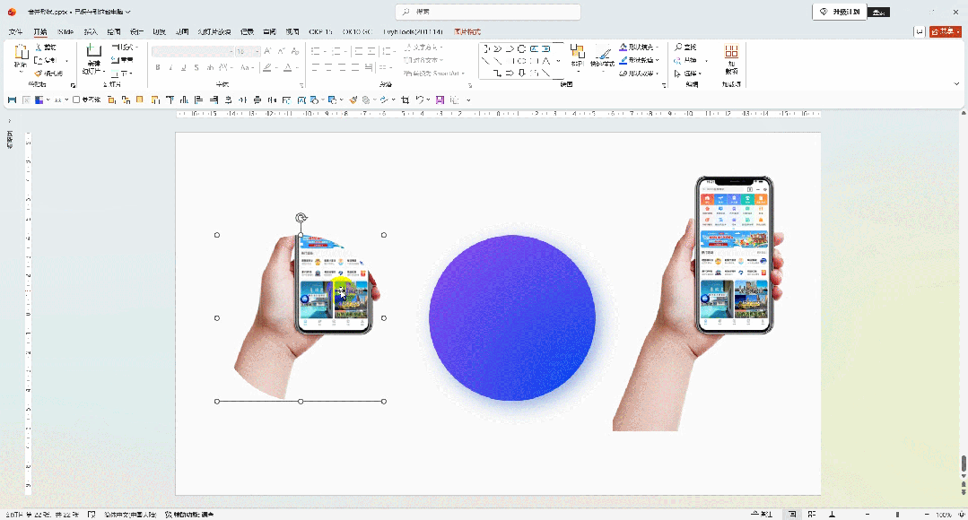The height and width of the screenshot is (520, 968).
Task: Click the Format Painter brush icon
Action: pos(39,74)
